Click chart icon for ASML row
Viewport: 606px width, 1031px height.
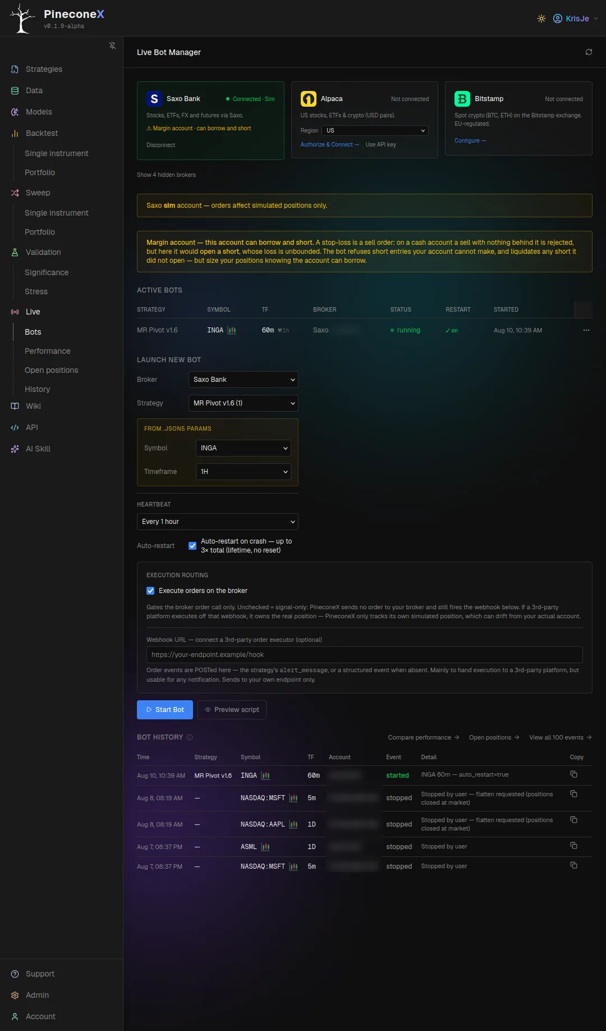pos(265,847)
